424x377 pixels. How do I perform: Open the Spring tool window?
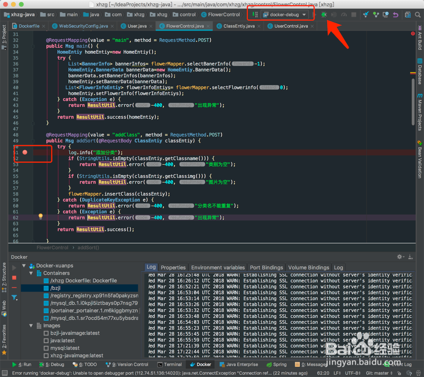276,365
